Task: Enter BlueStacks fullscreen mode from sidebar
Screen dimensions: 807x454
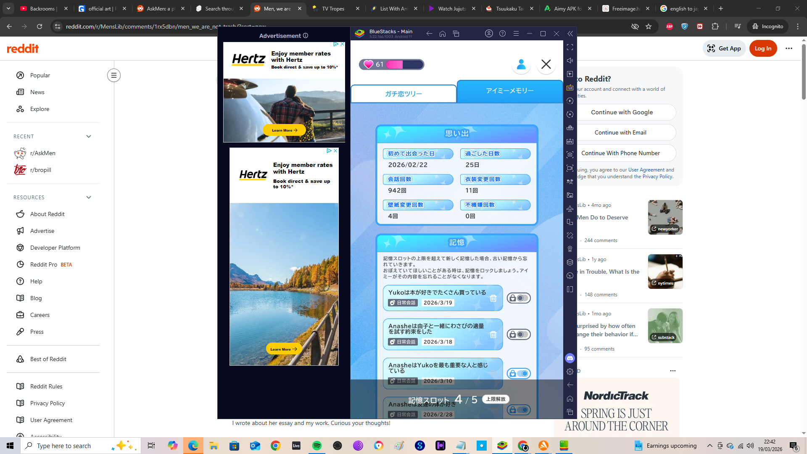Action: [x=570, y=47]
